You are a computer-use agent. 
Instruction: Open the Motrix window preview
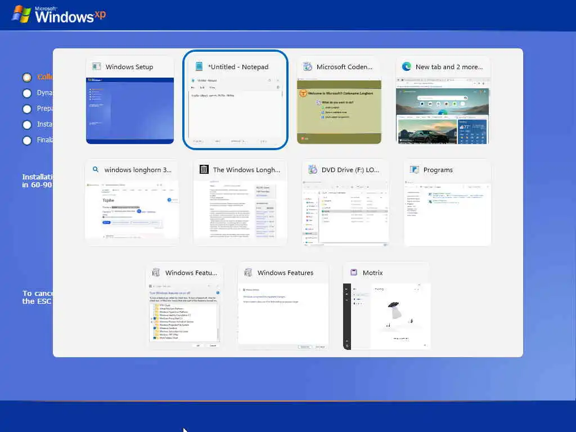(x=386, y=316)
